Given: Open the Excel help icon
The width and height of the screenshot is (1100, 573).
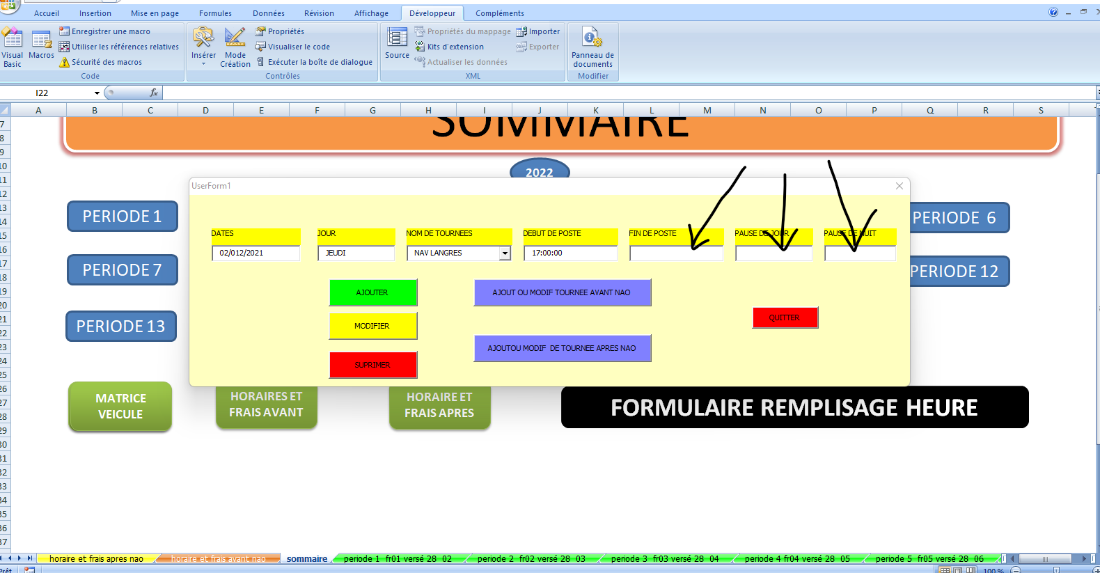Looking at the screenshot, I should [1053, 12].
